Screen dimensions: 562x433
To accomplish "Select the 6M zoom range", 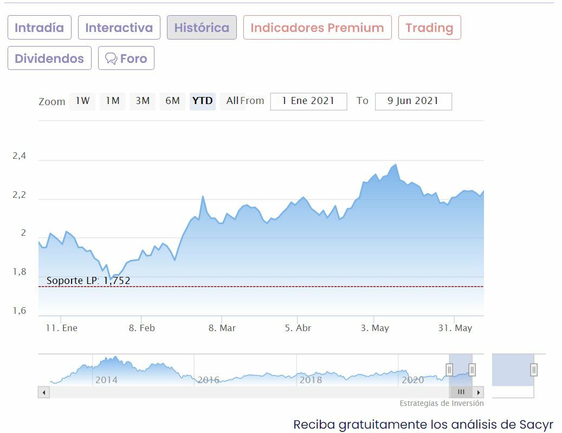I will (x=172, y=101).
